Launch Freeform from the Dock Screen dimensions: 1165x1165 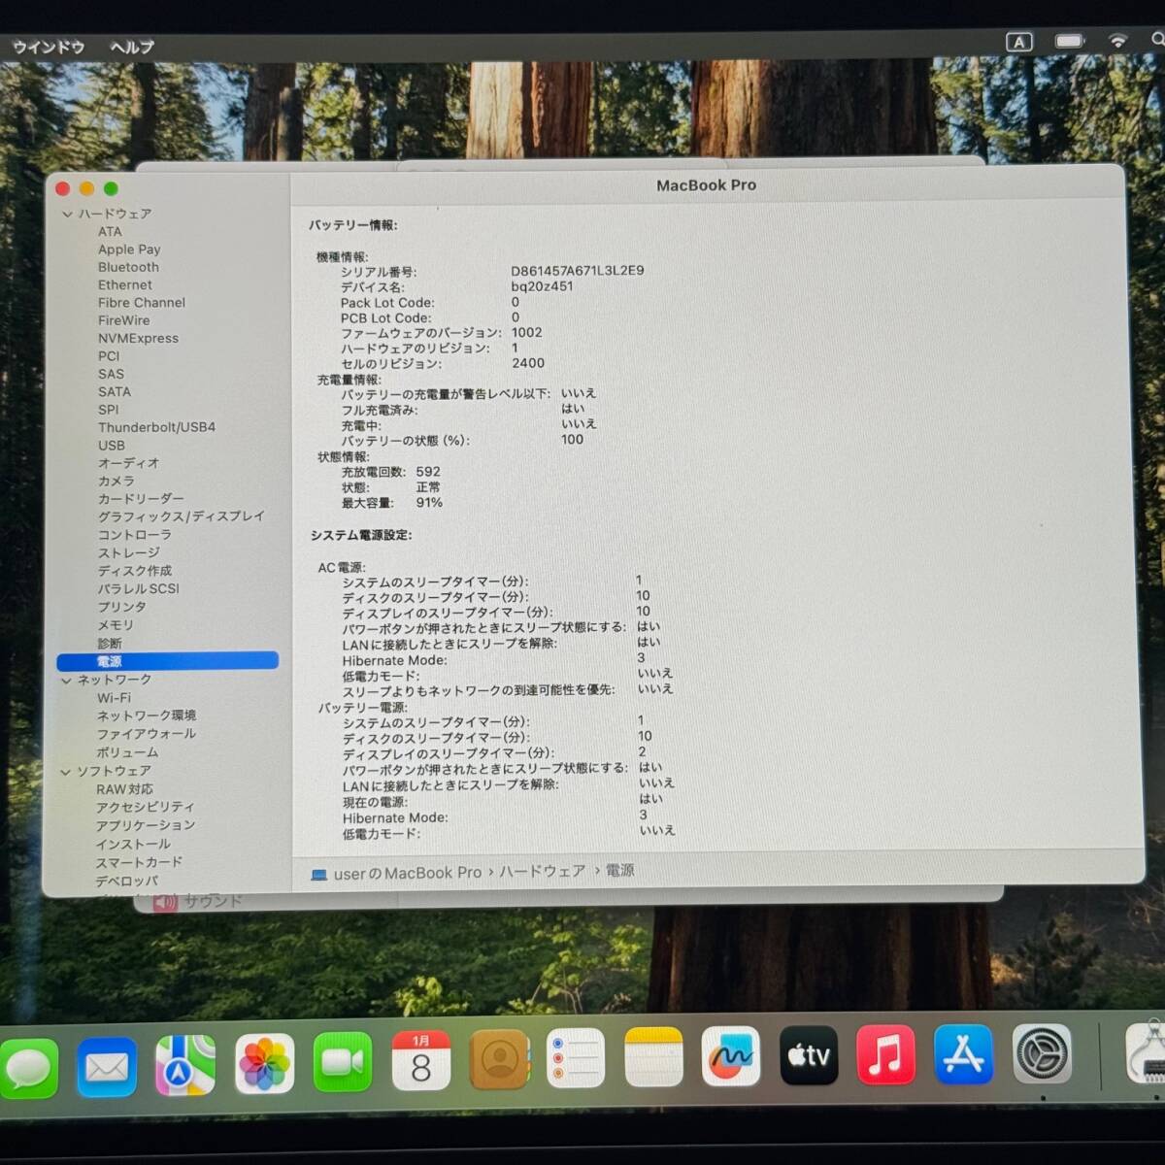[731, 1056]
